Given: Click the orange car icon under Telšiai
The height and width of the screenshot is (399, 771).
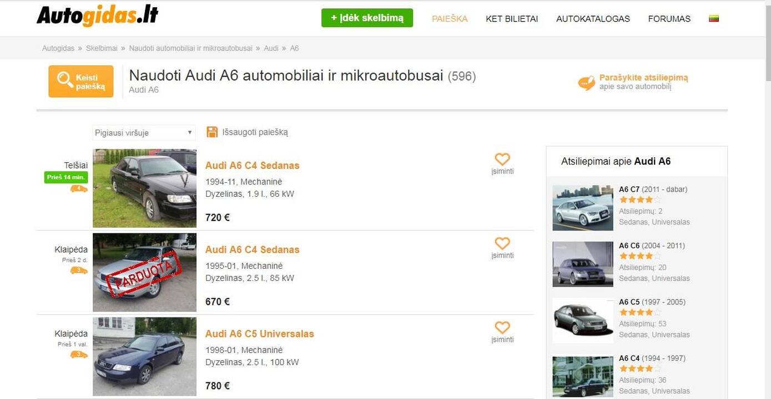Looking at the screenshot, I should tap(79, 188).
